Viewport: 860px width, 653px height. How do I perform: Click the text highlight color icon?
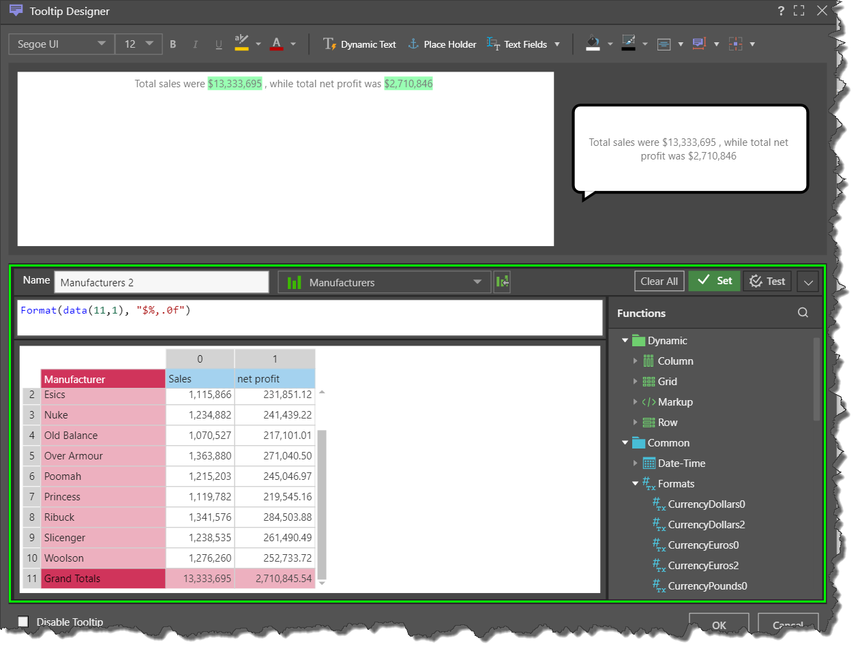tap(241, 44)
